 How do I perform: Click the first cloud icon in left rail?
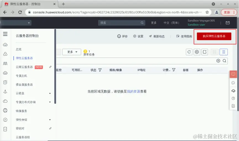5,45
